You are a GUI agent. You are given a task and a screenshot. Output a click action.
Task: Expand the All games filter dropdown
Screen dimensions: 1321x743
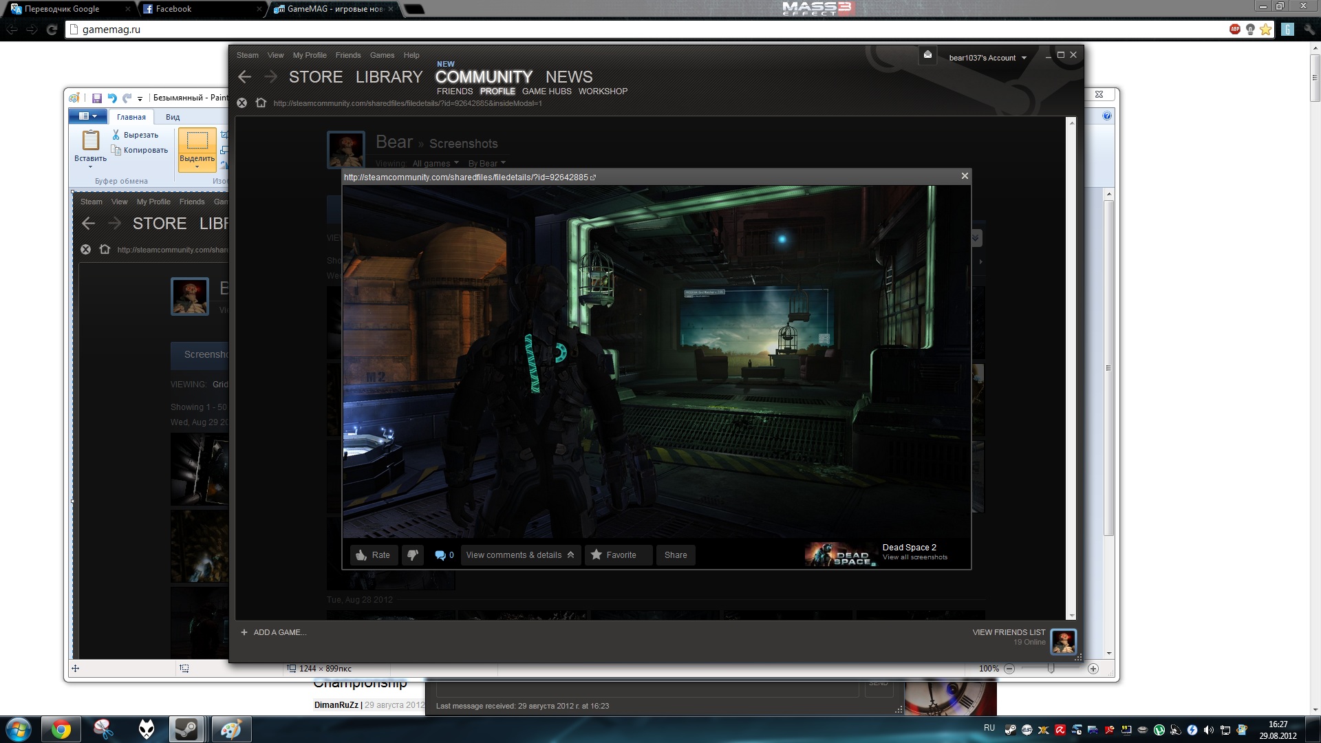click(436, 164)
